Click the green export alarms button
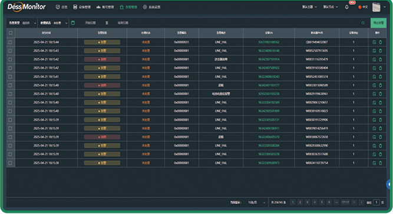 point(378,23)
